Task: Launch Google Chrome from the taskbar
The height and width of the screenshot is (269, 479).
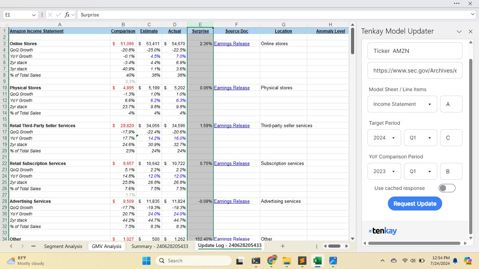Action: pos(271,261)
